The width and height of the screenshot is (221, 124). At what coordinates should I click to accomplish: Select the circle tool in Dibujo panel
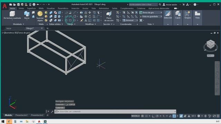click(x=75, y=17)
